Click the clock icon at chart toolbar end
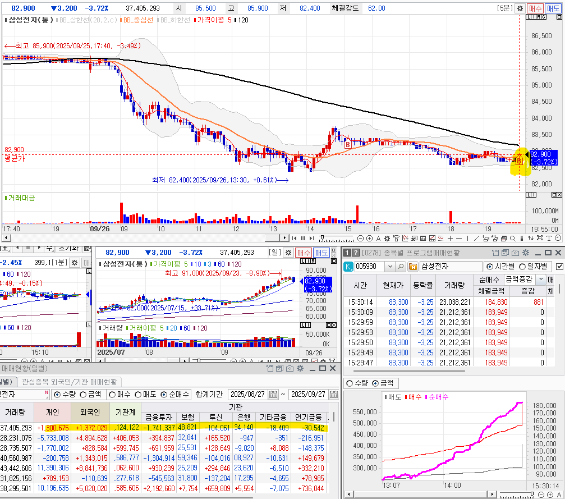The height and width of the screenshot is (499, 565). 558,239
